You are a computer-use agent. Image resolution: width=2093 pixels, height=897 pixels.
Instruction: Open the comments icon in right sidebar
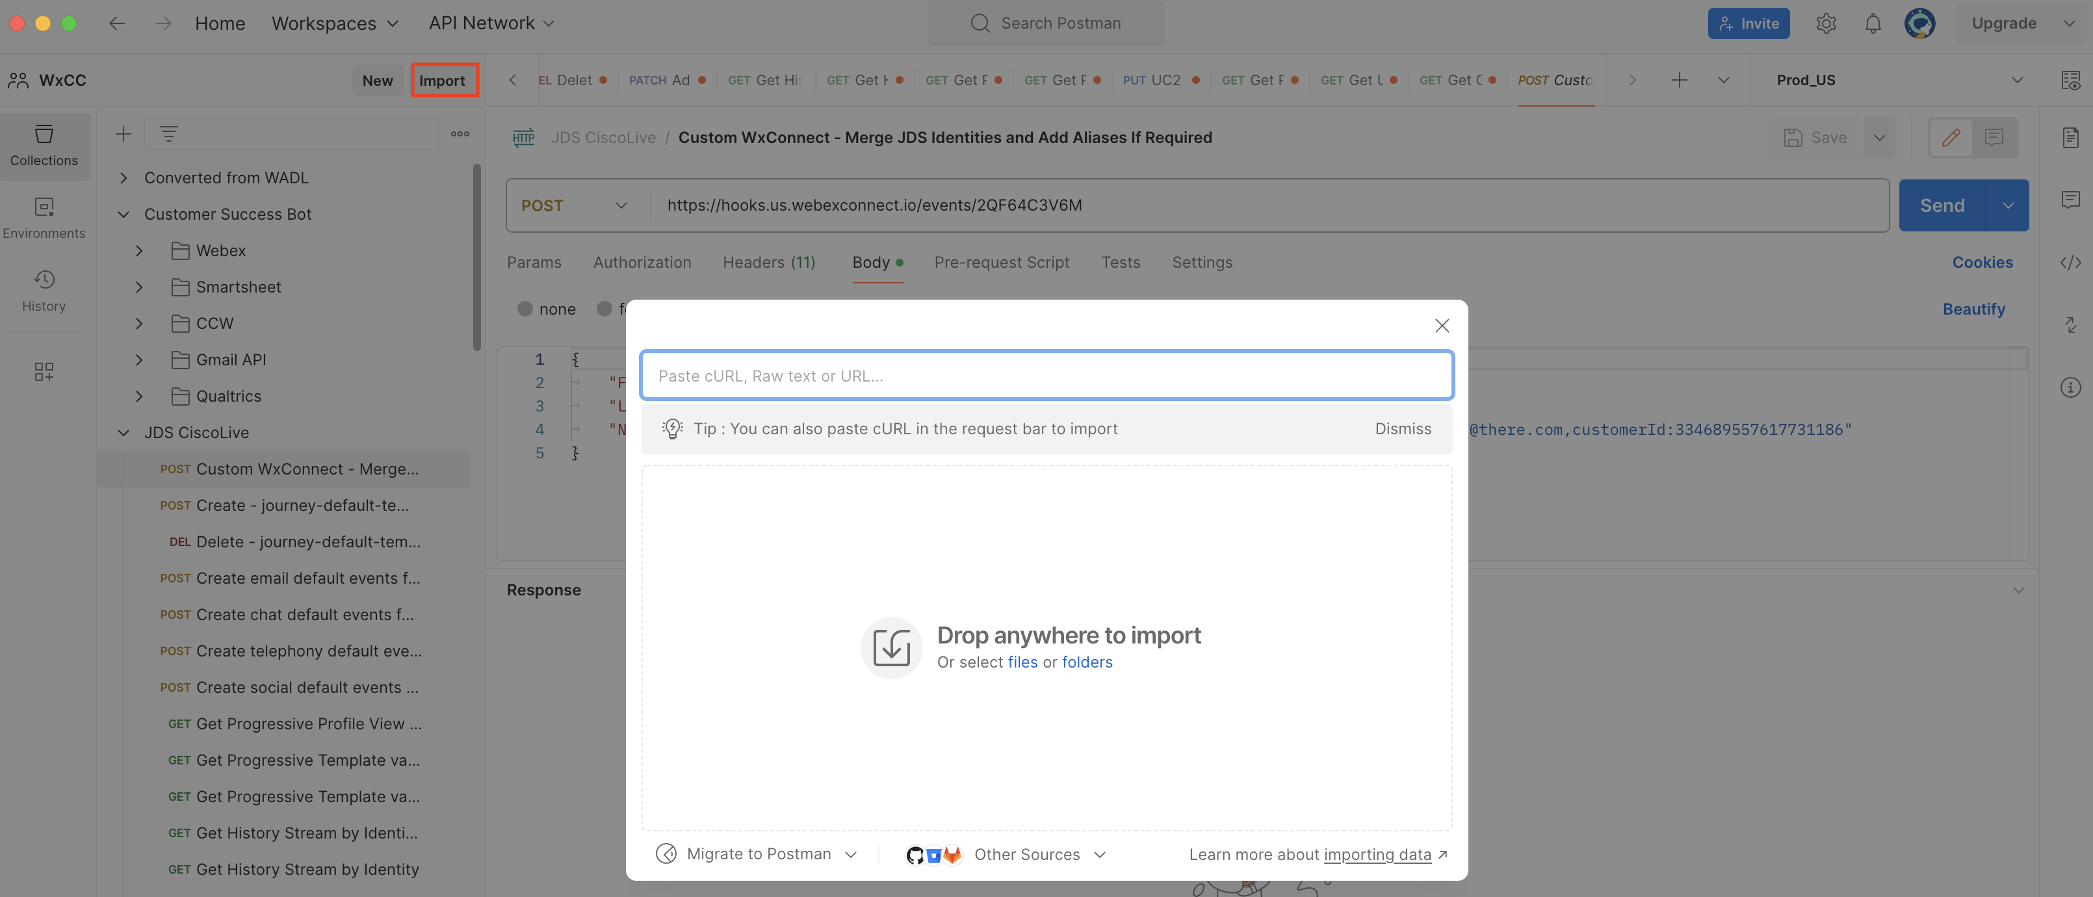pos(2070,199)
